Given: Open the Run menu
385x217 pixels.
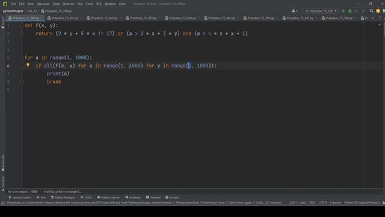Looking at the screenshot, I should click(x=80, y=4).
